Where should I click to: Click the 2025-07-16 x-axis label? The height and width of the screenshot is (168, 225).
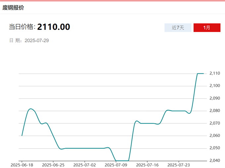tap(148, 164)
